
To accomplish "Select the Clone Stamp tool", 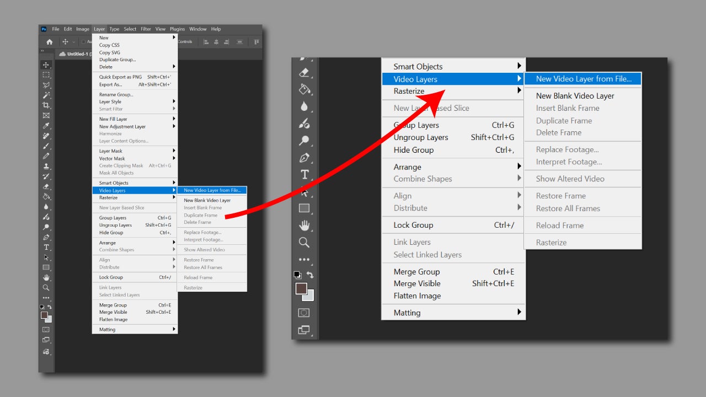I will (46, 166).
